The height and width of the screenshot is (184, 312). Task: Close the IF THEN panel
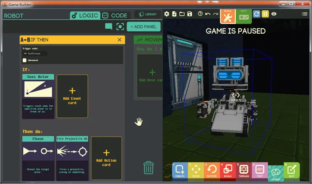click(119, 40)
